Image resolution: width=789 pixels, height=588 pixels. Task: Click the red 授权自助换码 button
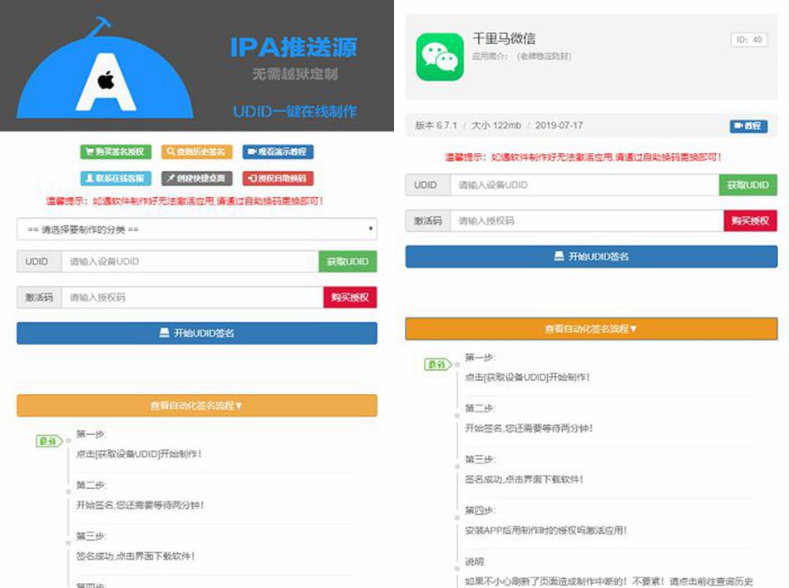pyautogui.click(x=279, y=178)
